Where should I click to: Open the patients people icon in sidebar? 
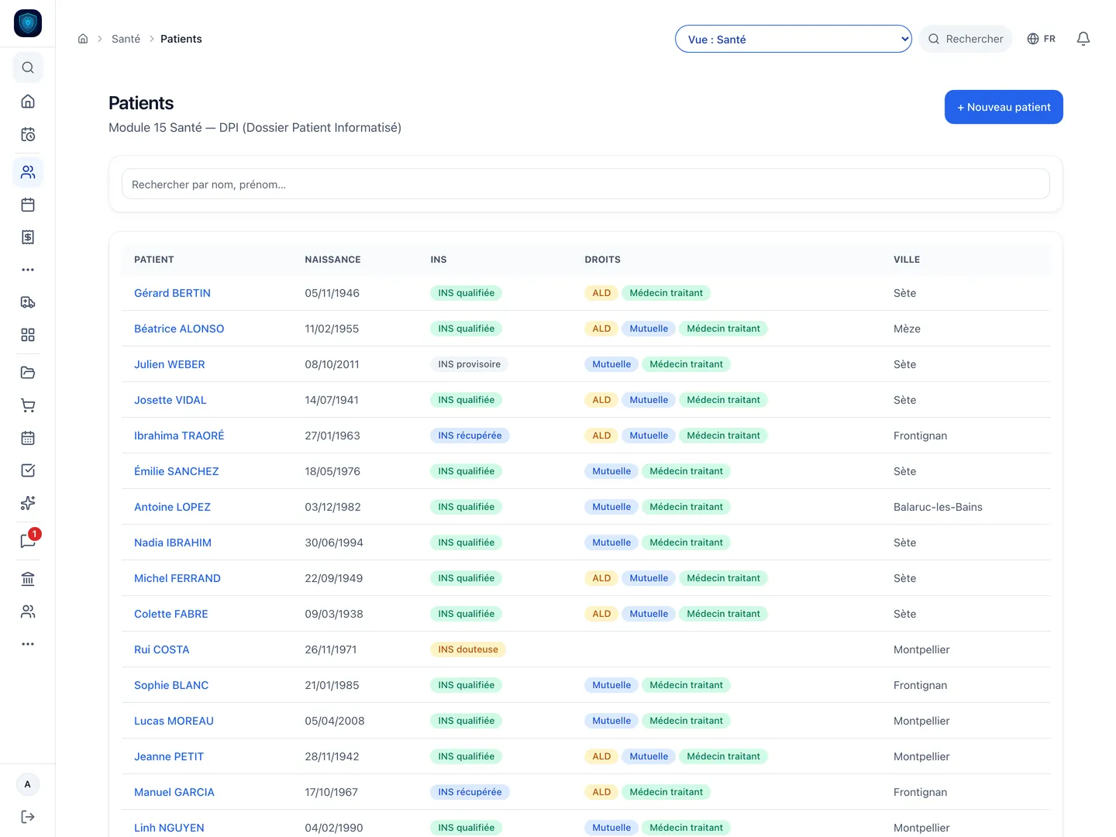pyautogui.click(x=28, y=172)
